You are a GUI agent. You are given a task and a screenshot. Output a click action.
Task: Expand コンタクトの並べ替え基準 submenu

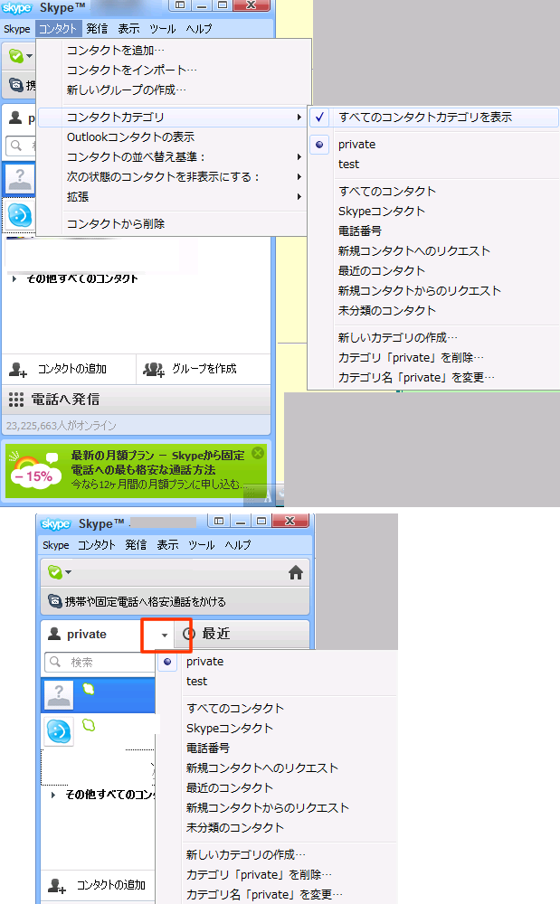[x=172, y=156]
